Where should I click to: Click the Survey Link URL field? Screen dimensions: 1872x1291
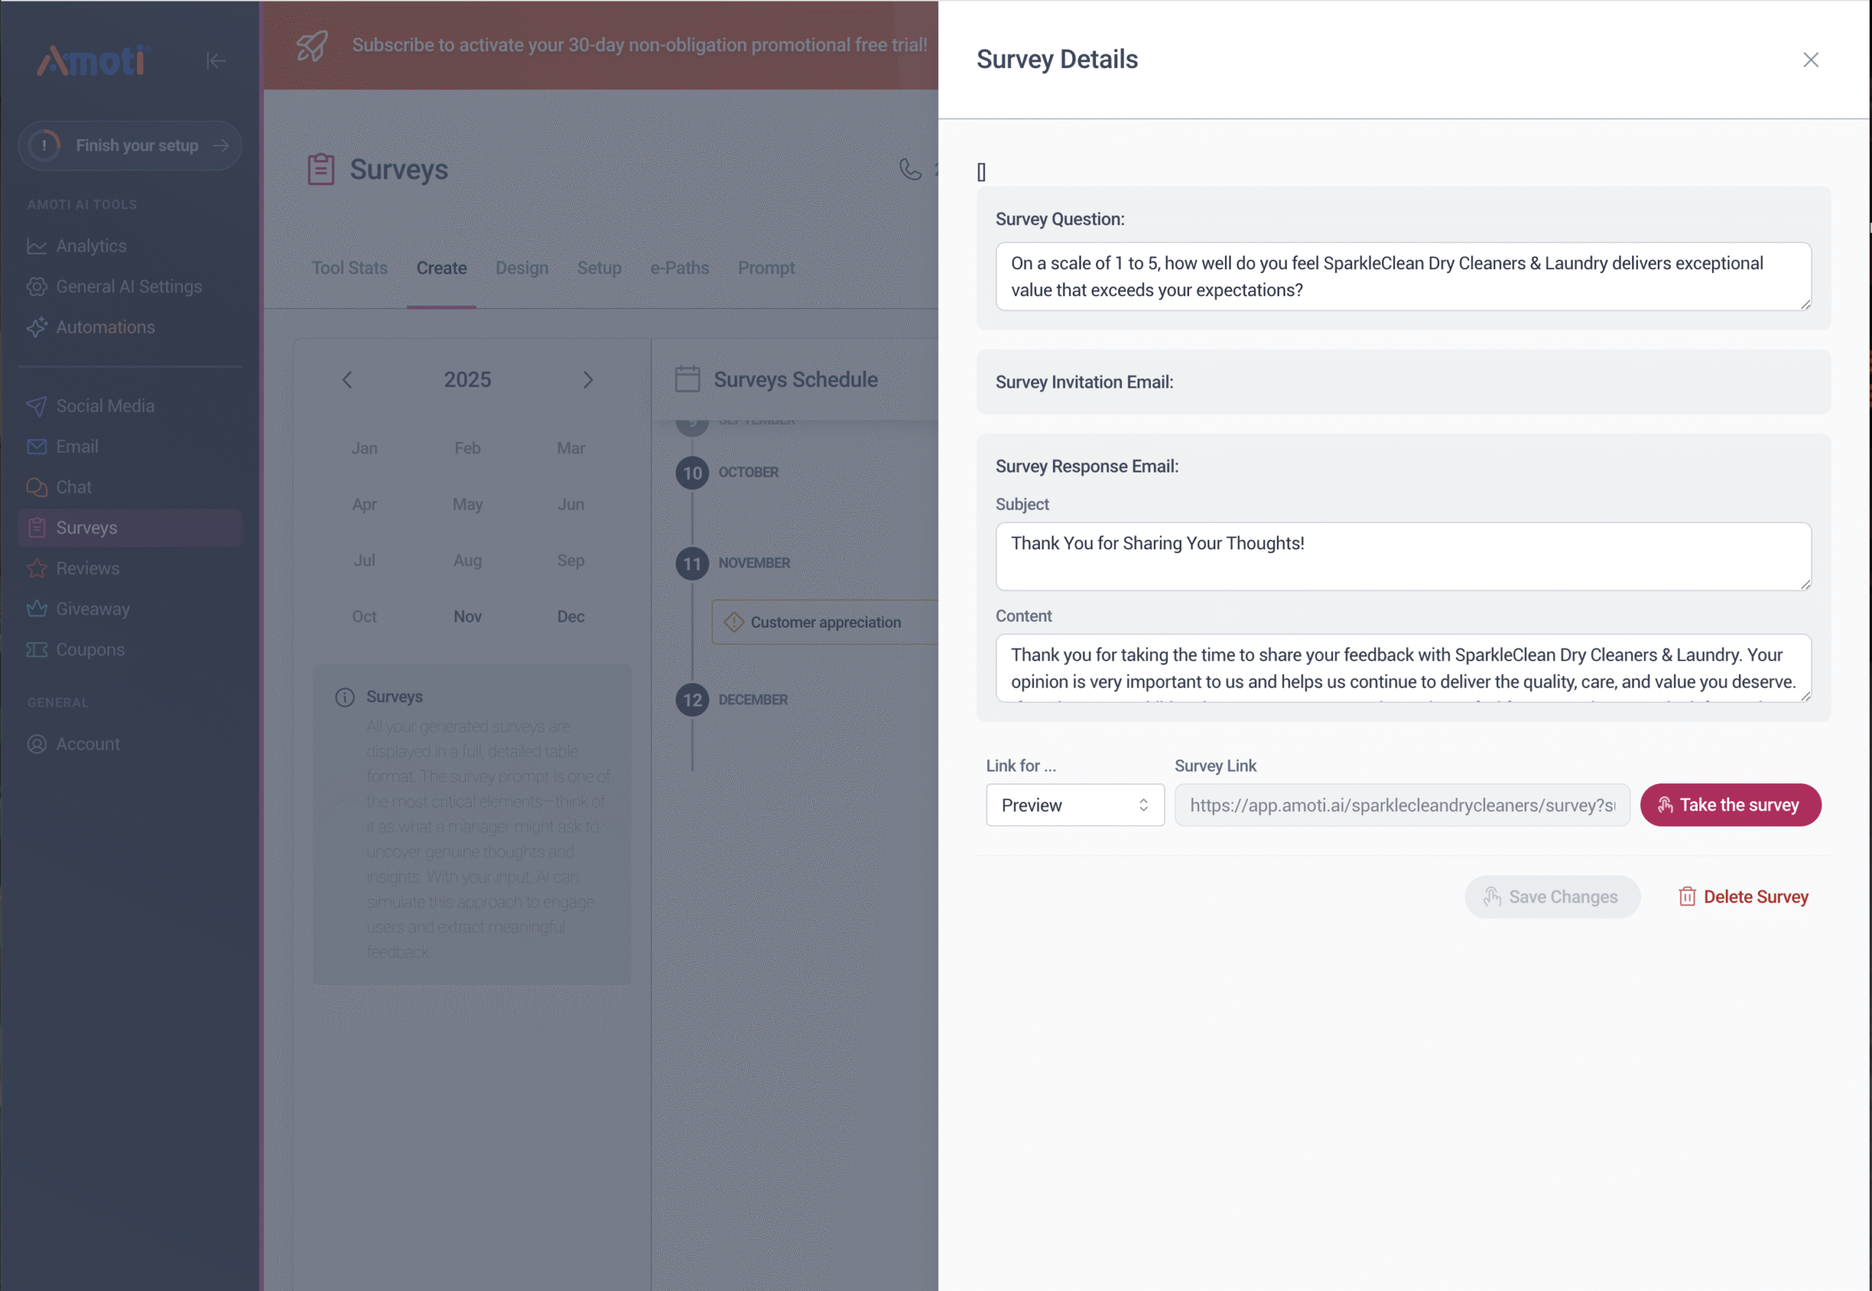point(1401,805)
